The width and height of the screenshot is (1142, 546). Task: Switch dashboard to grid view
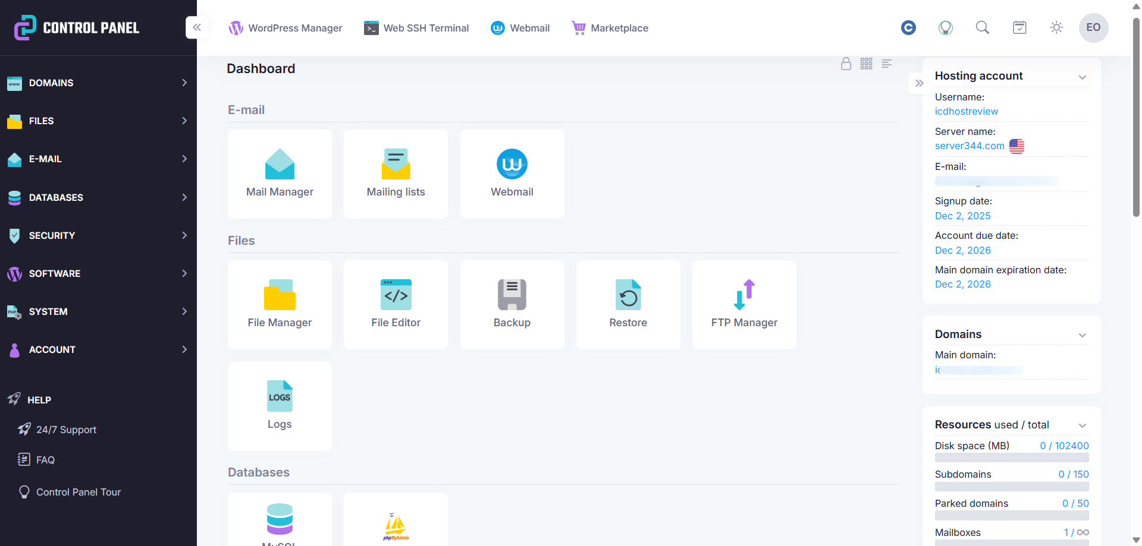click(x=866, y=64)
